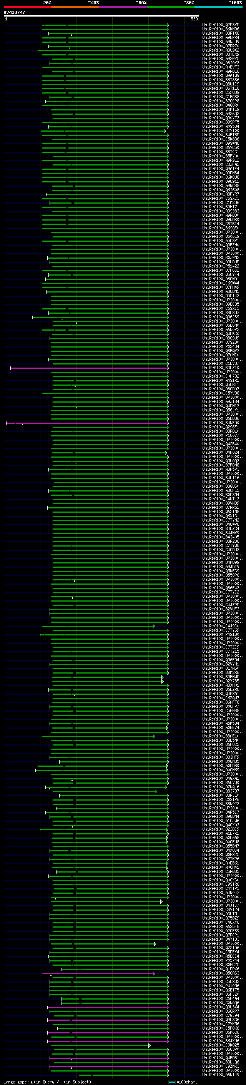Open hit UniRef100_A9NPR4
This screenshot has height=1085, width=246.
(x=221, y=37)
